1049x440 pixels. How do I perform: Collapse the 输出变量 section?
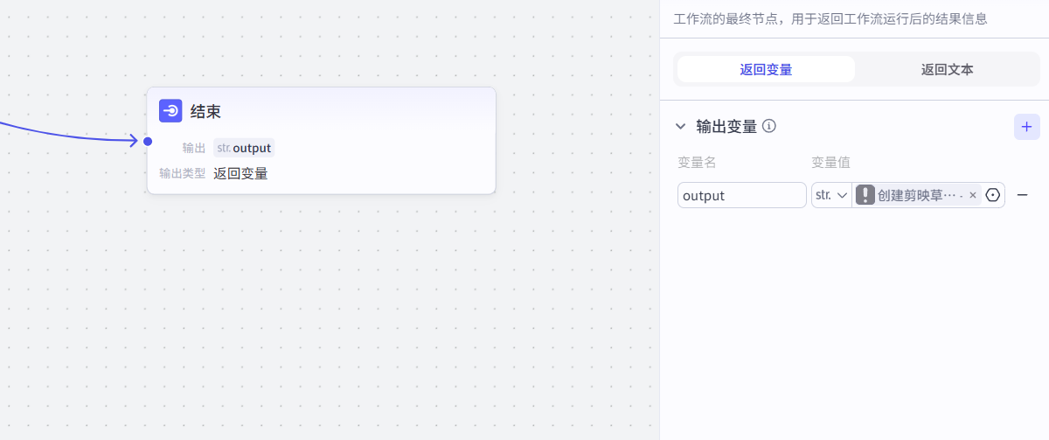(x=681, y=126)
